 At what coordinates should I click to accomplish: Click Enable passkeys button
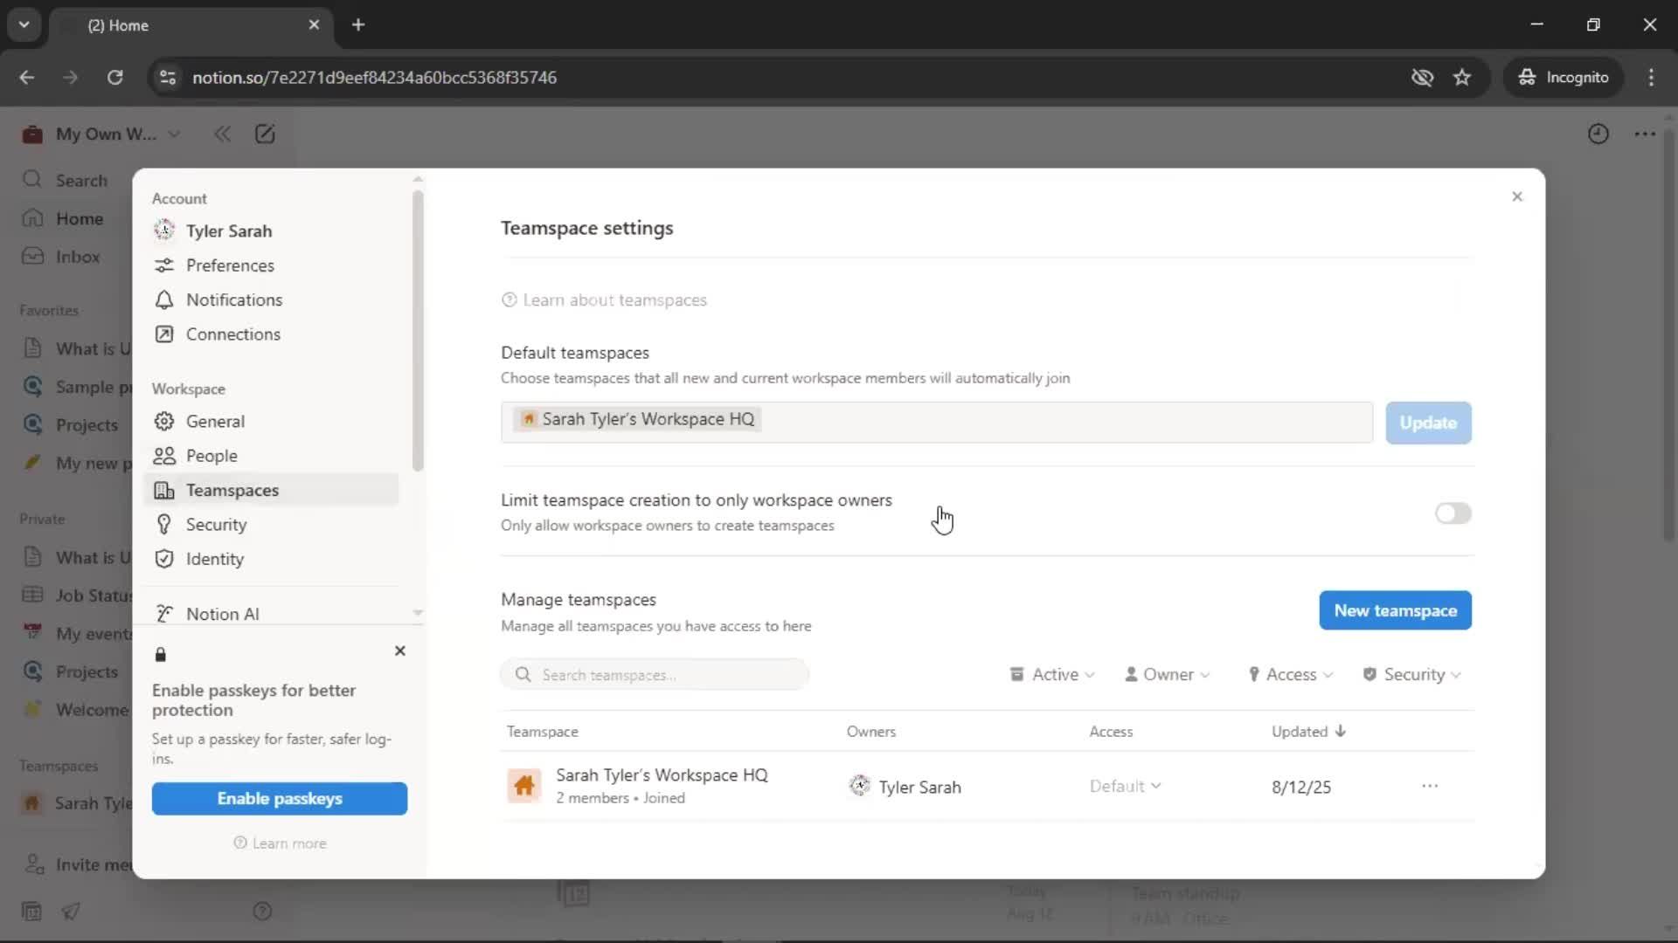coord(280,798)
